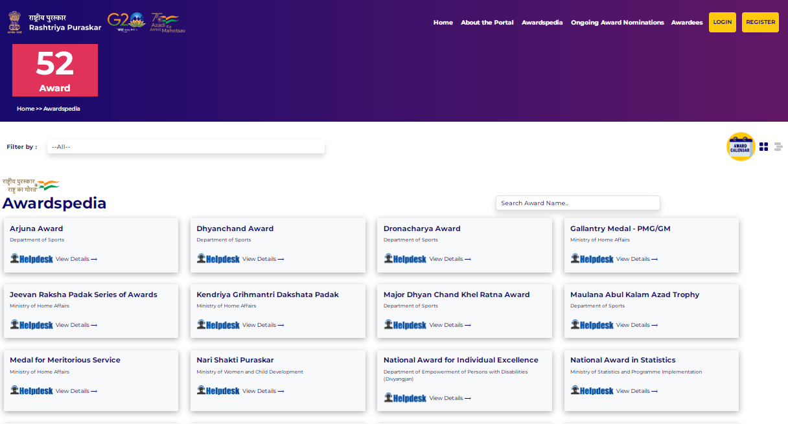This screenshot has width=788, height=424.
Task: Click Jeevan Raksha Padak Series of Awards title
Action: point(84,295)
